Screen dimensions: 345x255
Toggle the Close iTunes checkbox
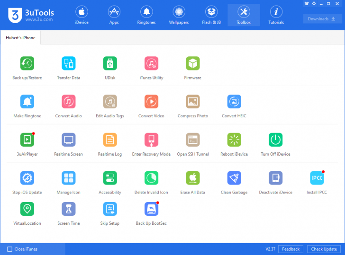tap(9, 249)
